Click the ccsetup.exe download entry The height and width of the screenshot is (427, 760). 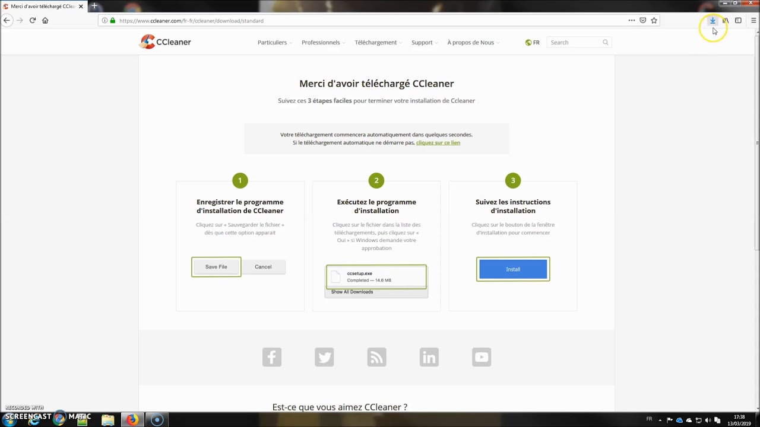click(376, 276)
